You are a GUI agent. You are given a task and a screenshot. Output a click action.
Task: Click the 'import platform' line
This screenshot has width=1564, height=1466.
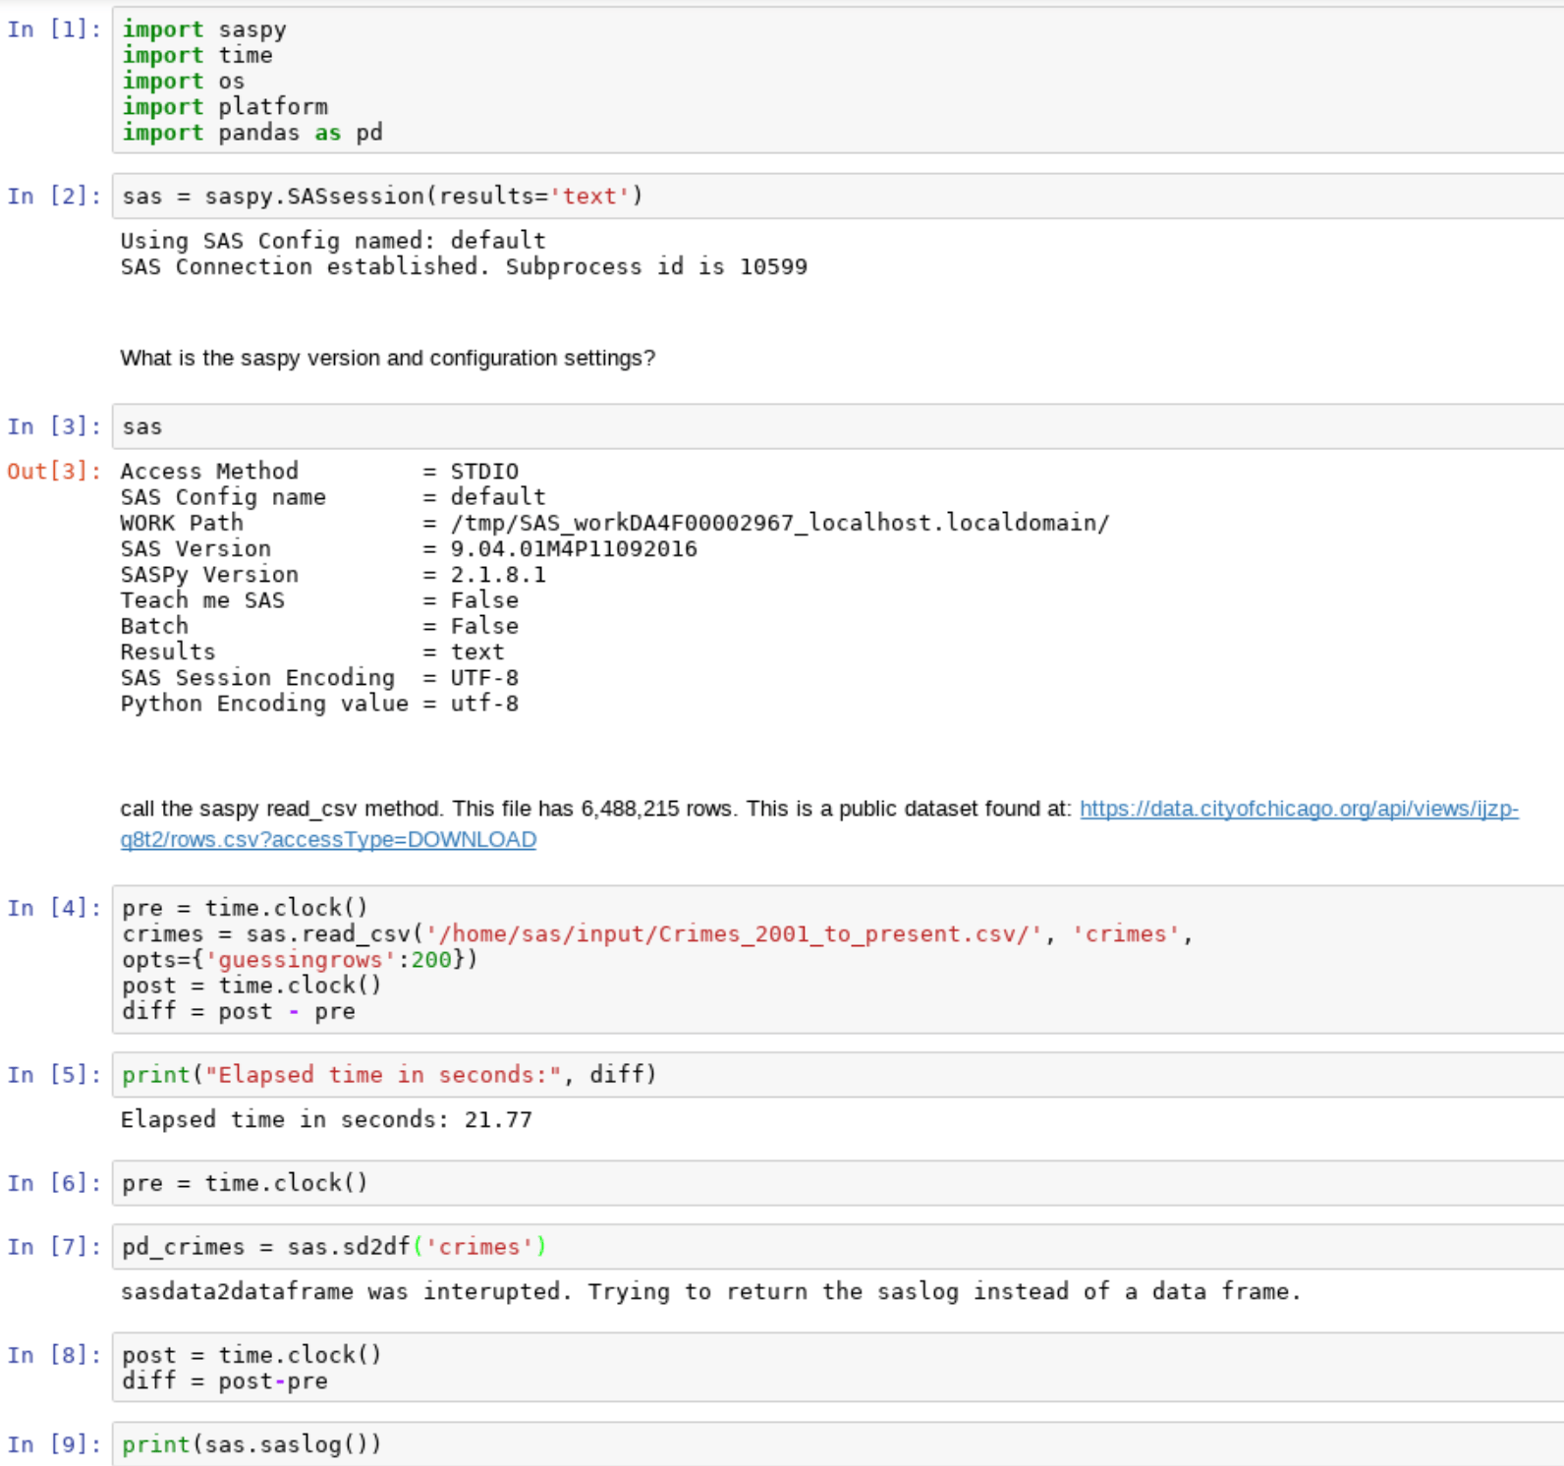(x=225, y=106)
